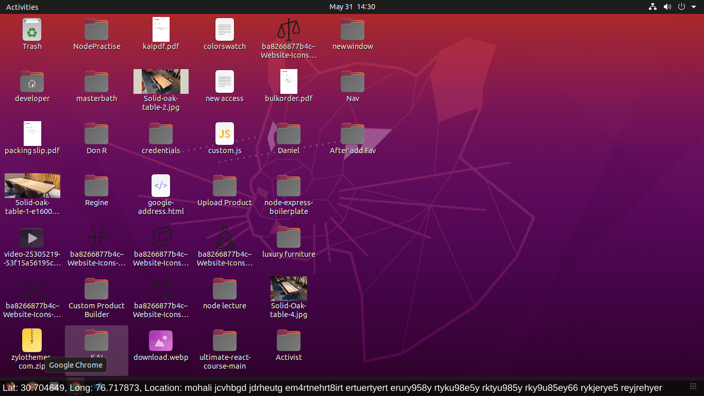
Task: Play the video-25305219 file
Action: pyautogui.click(x=32, y=238)
